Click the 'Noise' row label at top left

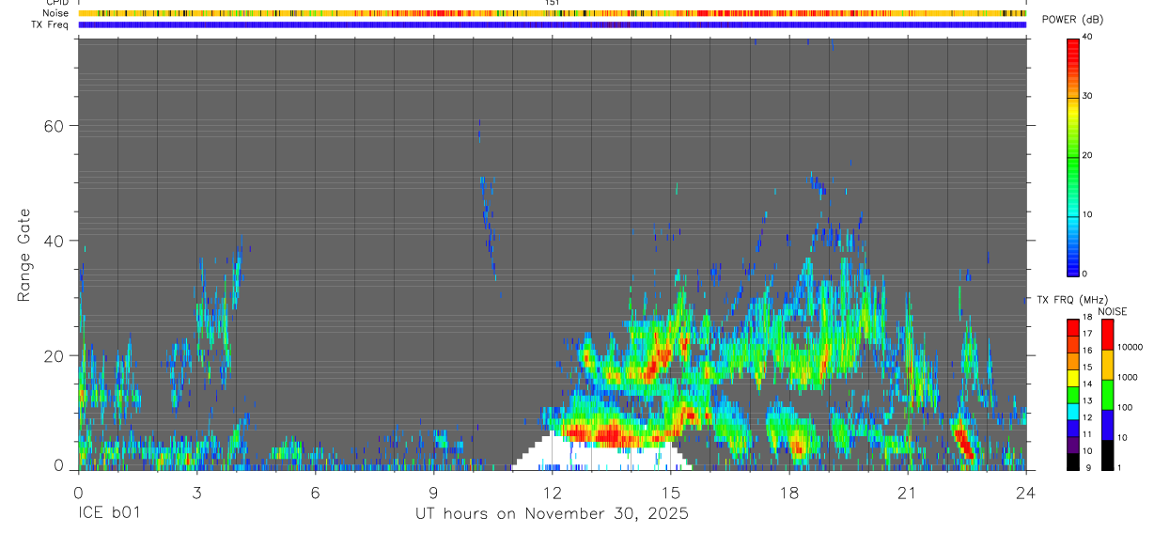pyautogui.click(x=56, y=13)
